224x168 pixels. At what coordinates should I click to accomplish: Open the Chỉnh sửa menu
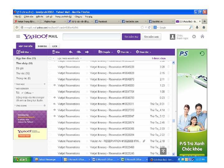pos(28,16)
